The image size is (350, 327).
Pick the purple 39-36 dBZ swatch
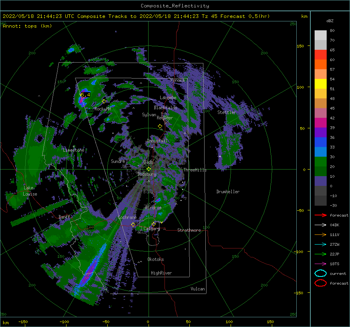pyautogui.click(x=320, y=133)
